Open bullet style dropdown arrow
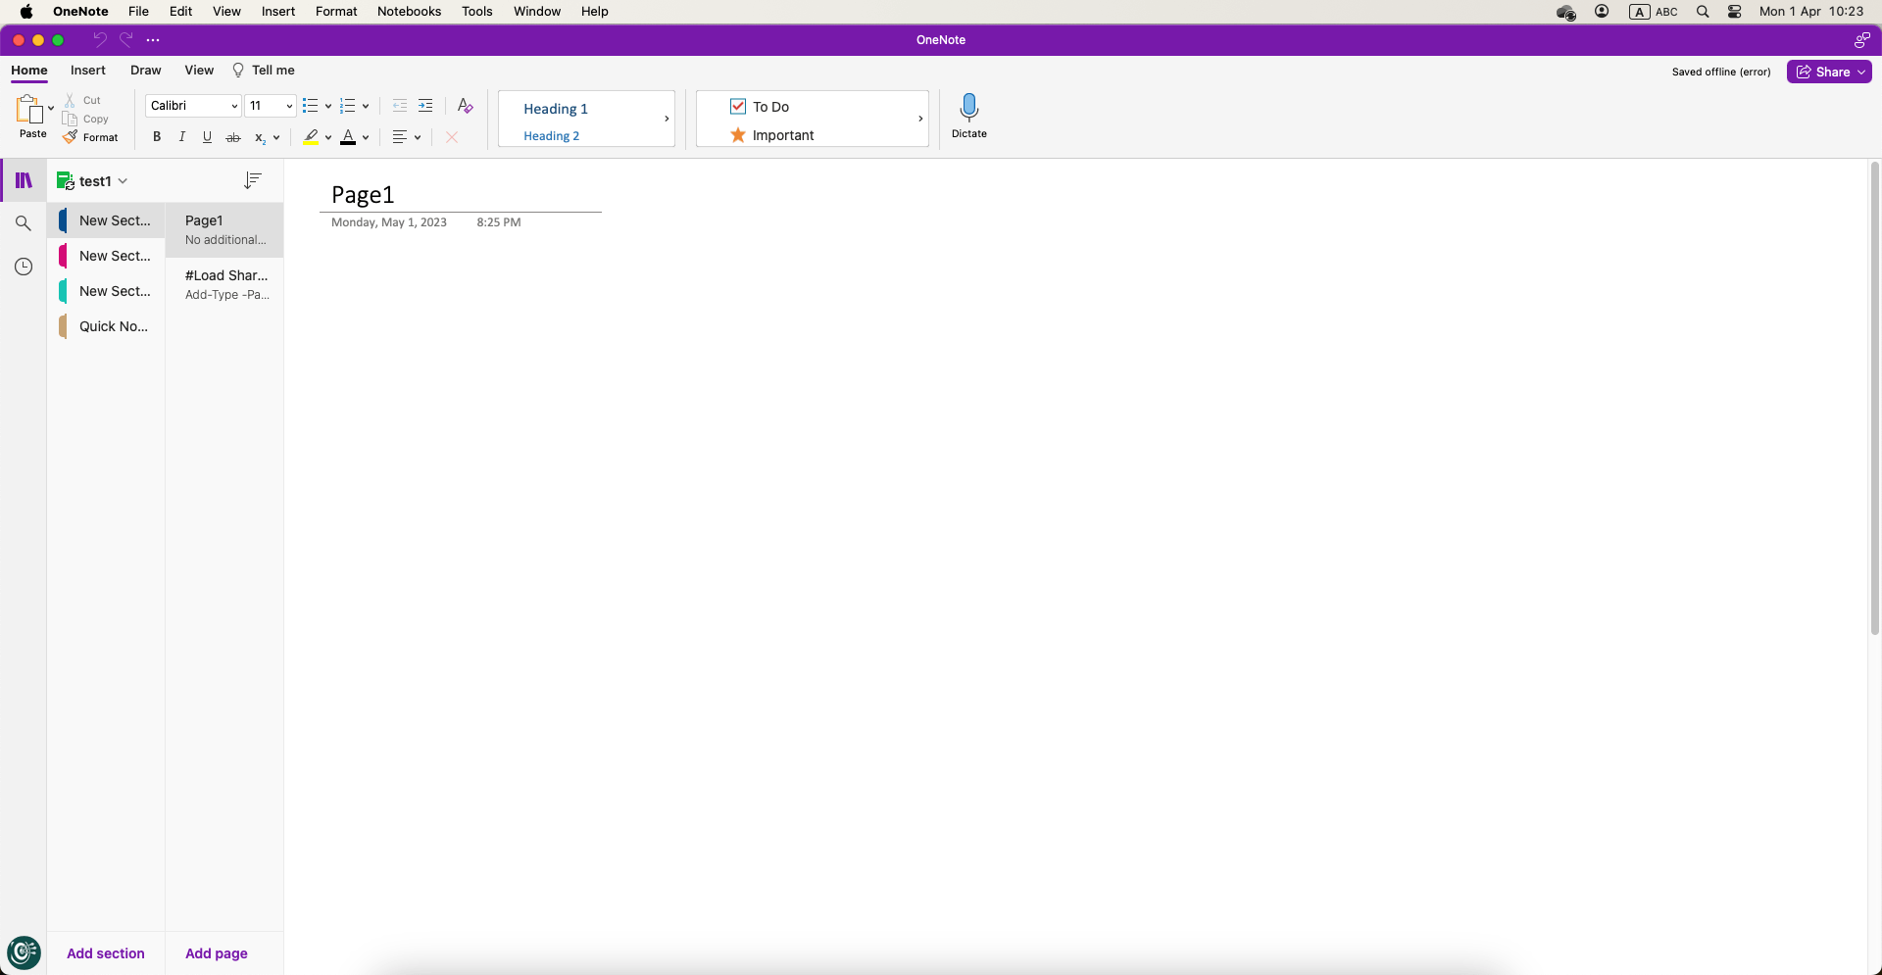The height and width of the screenshot is (975, 1882). tap(327, 106)
